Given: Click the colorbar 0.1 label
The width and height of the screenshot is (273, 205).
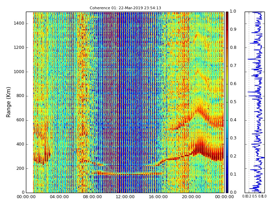Looking at the screenshot, I should click(233, 174).
